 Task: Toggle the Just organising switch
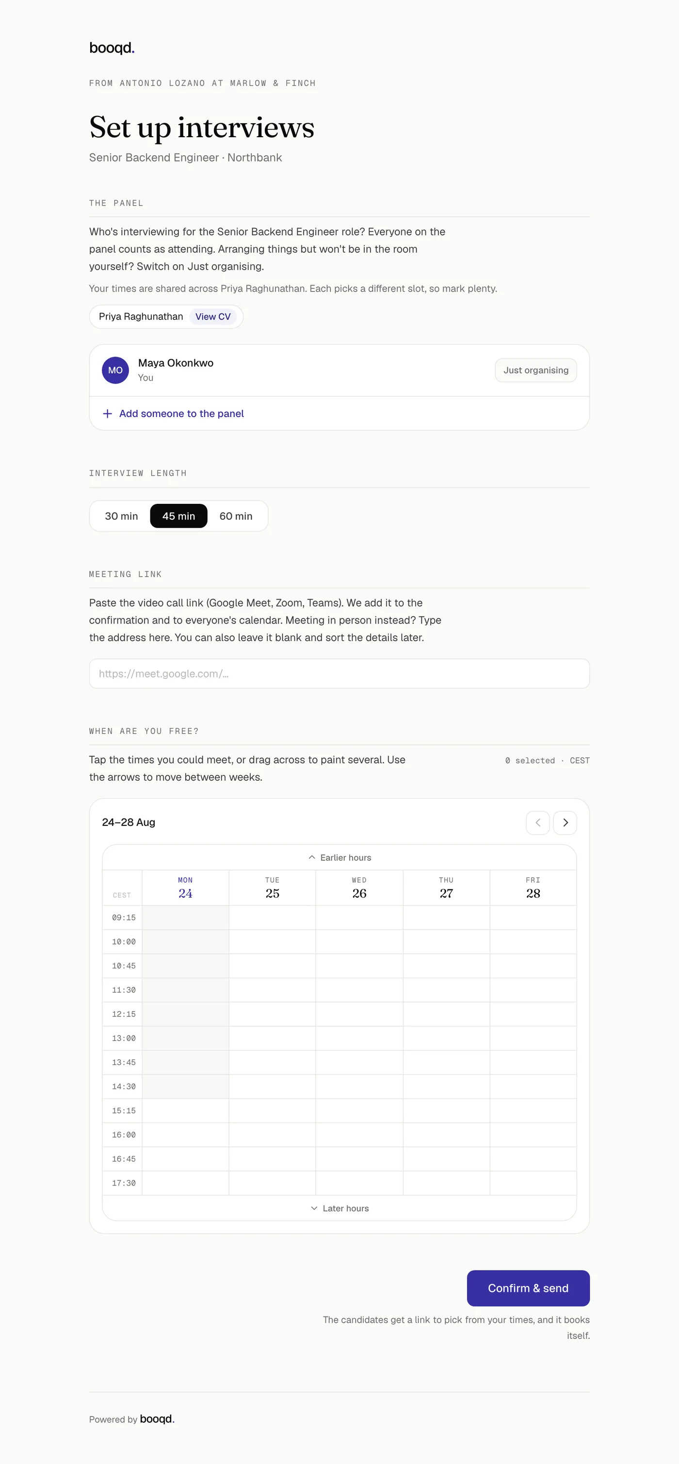[536, 370]
